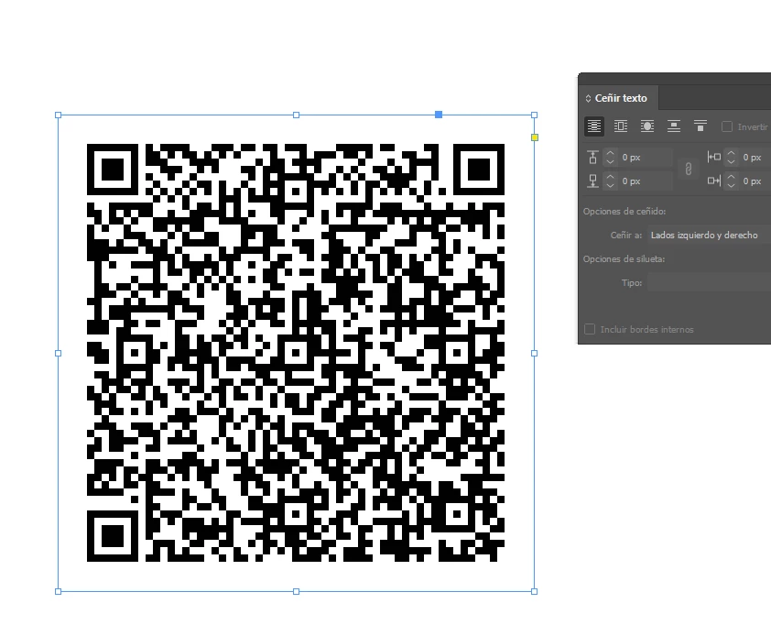This screenshot has height=625, width=771.
Task: Increase bottom offset with up arrow
Action: 610,177
